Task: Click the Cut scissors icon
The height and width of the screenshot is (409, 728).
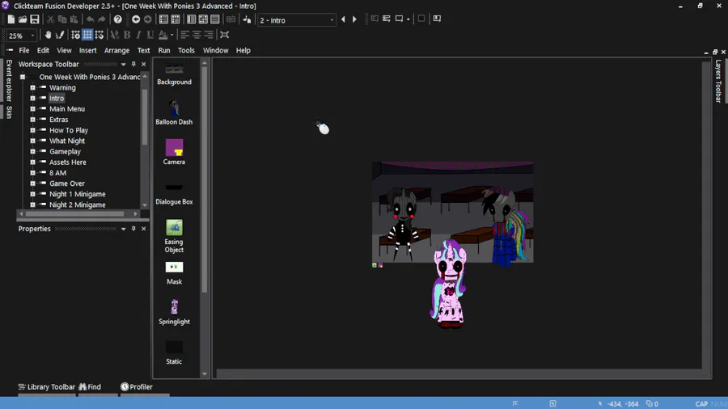Action: pyautogui.click(x=51, y=19)
